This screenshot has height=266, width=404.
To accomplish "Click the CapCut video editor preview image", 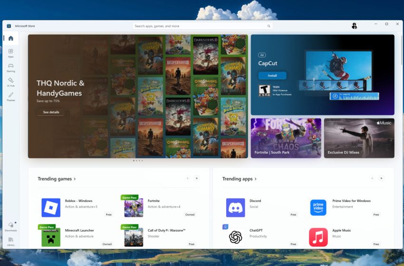I will click(338, 75).
